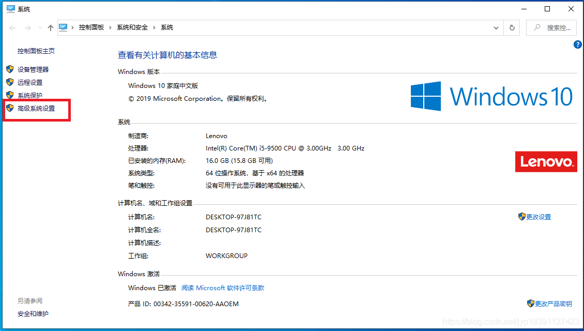Click 更改产品密钥 link
Image resolution: width=584 pixels, height=331 pixels.
(554, 304)
